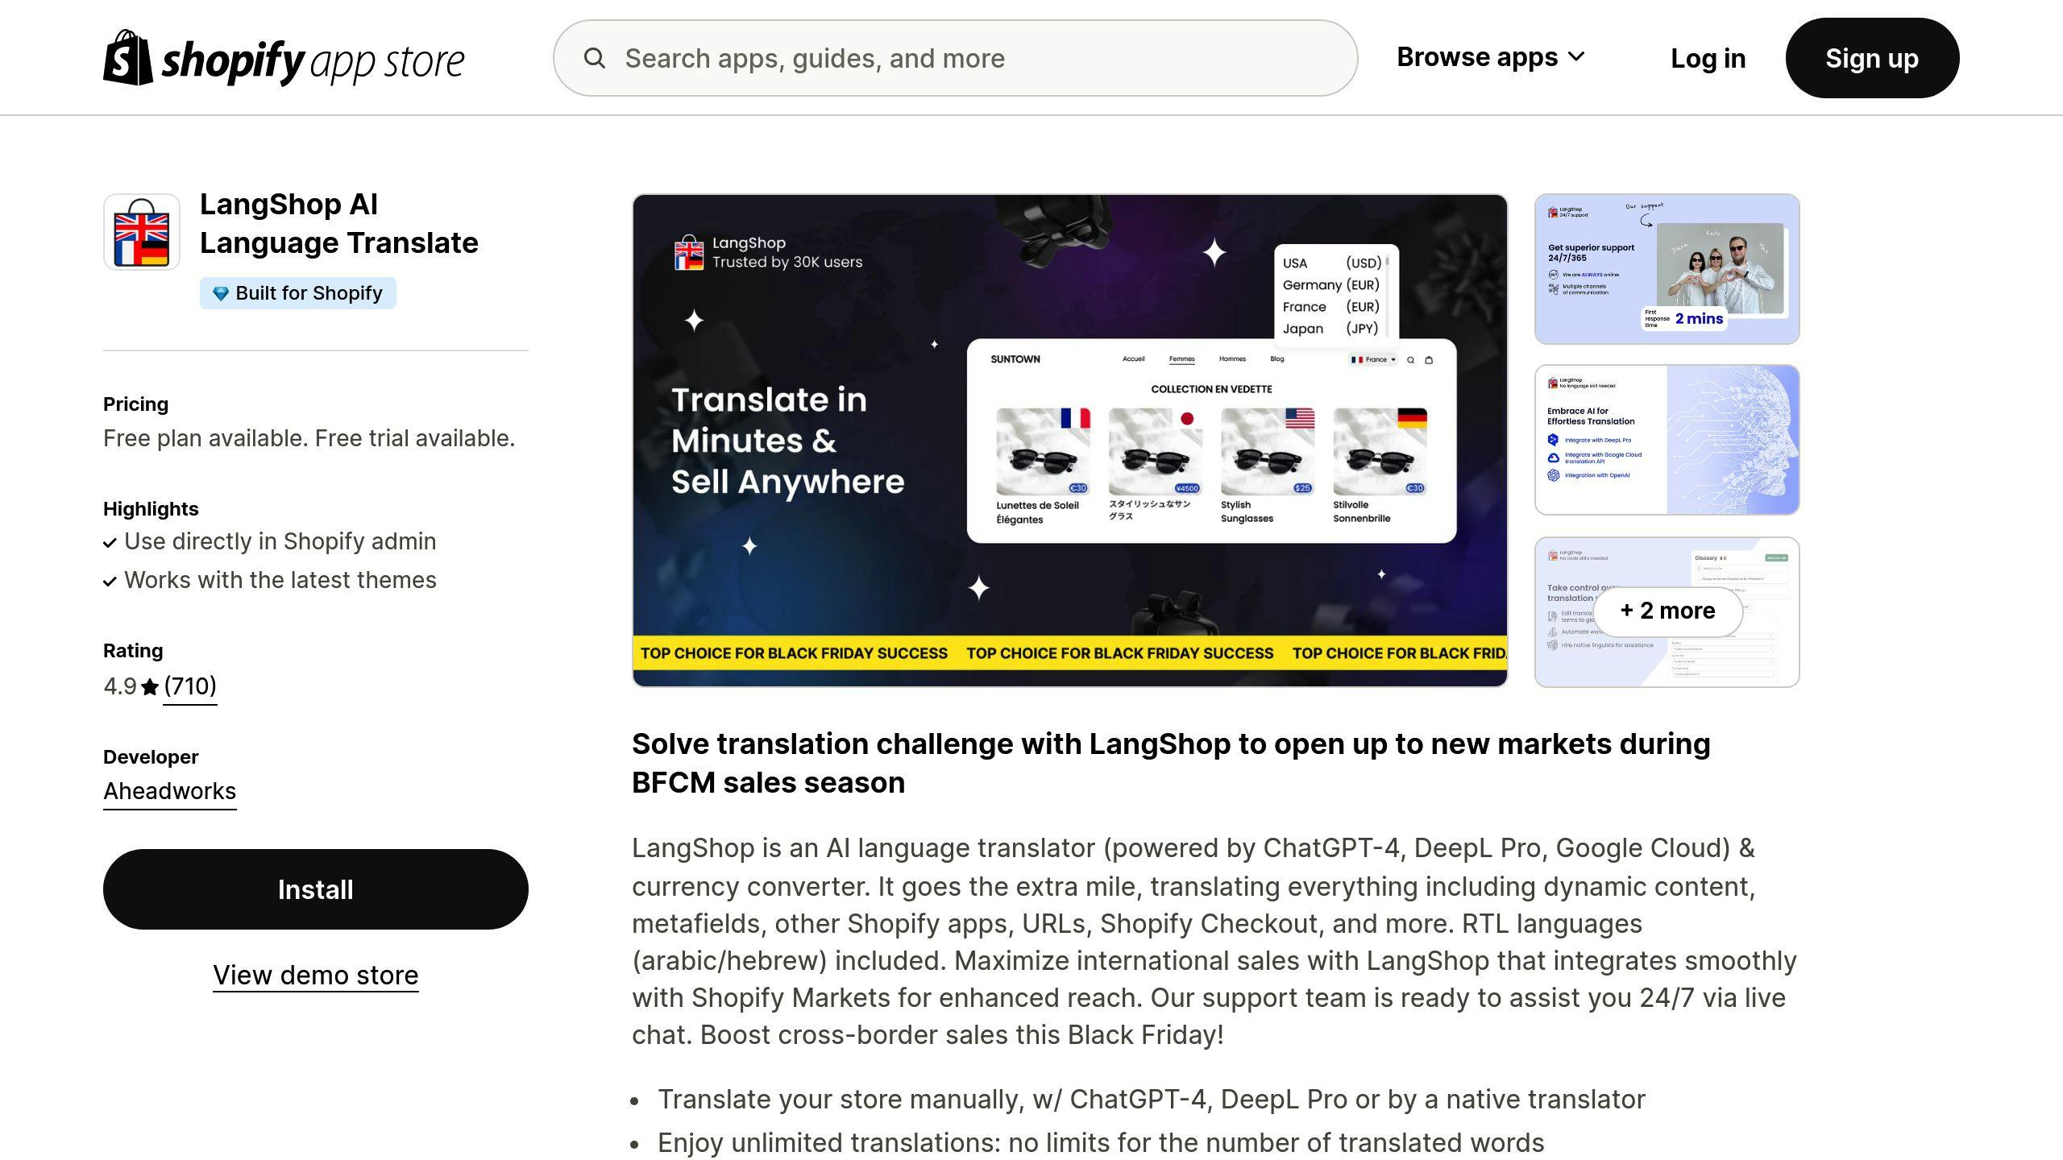The width and height of the screenshot is (2063, 1160).
Task: Click the 4.9 rating value
Action: [120, 686]
